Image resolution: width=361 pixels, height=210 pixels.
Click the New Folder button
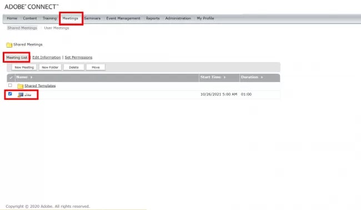pyautogui.click(x=50, y=67)
